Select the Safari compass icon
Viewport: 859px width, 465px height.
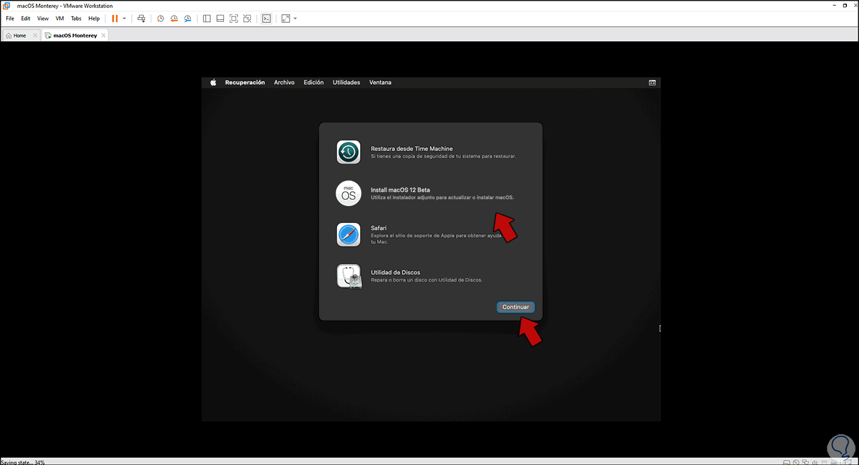tap(348, 235)
